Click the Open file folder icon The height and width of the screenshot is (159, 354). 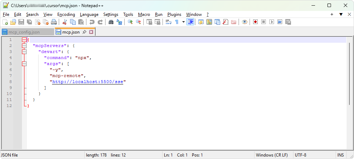[13, 22]
